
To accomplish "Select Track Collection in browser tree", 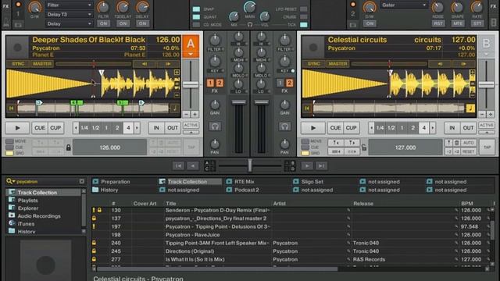I will (x=37, y=193).
